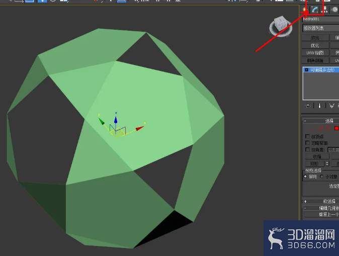The image size is (339, 256).
Task: Select the Edge sub-object level icon
Action: [320, 128]
